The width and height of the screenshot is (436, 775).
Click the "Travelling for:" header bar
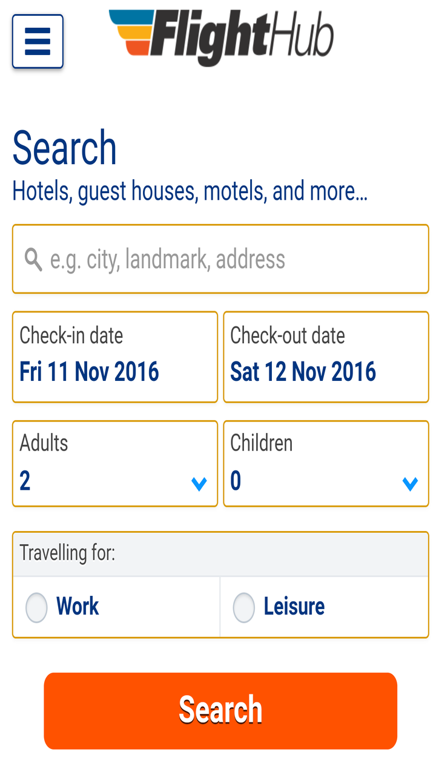pos(220,553)
